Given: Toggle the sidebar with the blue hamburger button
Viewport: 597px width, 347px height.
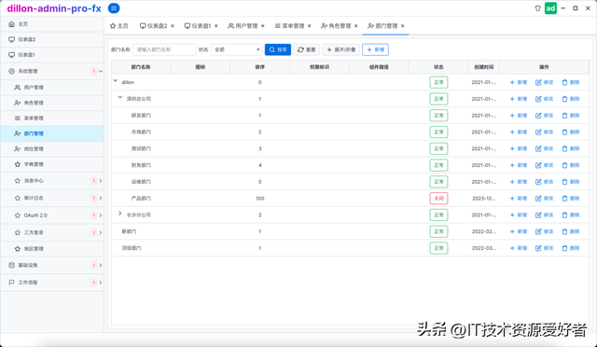Looking at the screenshot, I should (x=114, y=8).
